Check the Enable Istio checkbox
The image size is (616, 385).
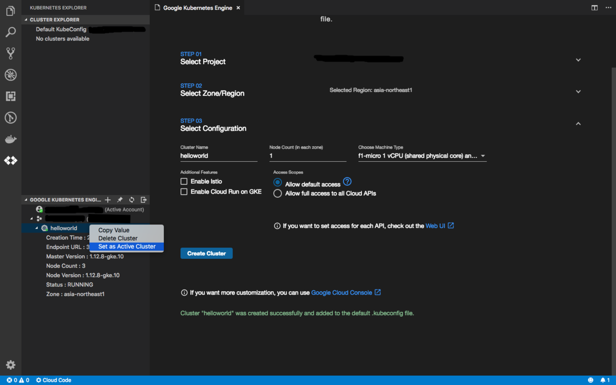click(183, 181)
